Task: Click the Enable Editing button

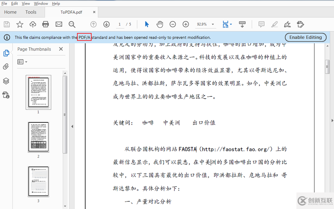Action: 305,37
